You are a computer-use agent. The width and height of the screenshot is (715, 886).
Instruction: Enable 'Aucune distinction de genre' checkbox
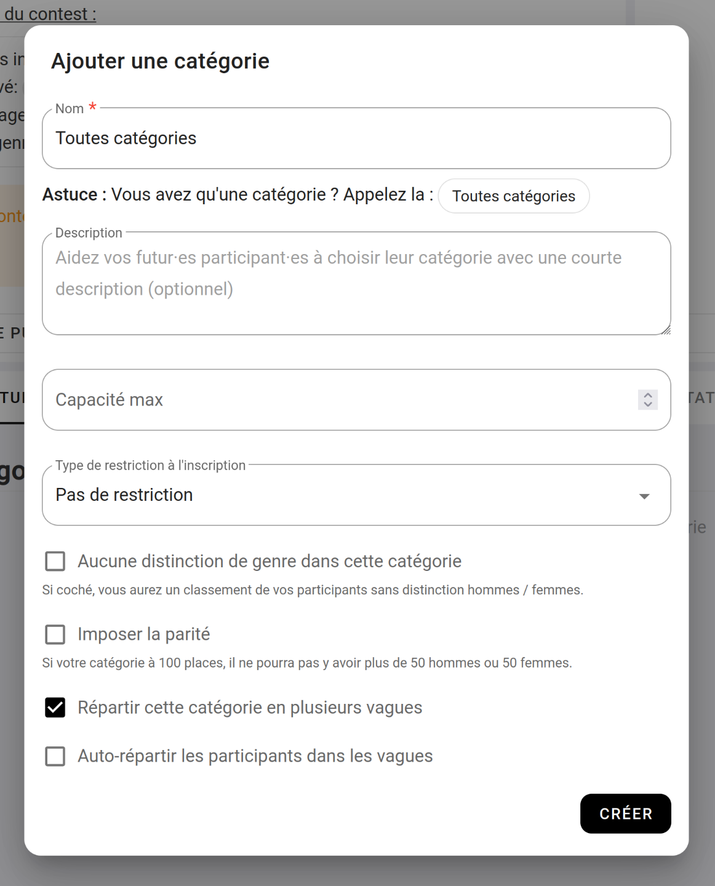tap(55, 561)
